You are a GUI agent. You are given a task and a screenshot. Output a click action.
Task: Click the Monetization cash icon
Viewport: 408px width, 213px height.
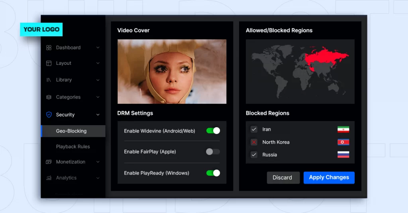pyautogui.click(x=49, y=162)
